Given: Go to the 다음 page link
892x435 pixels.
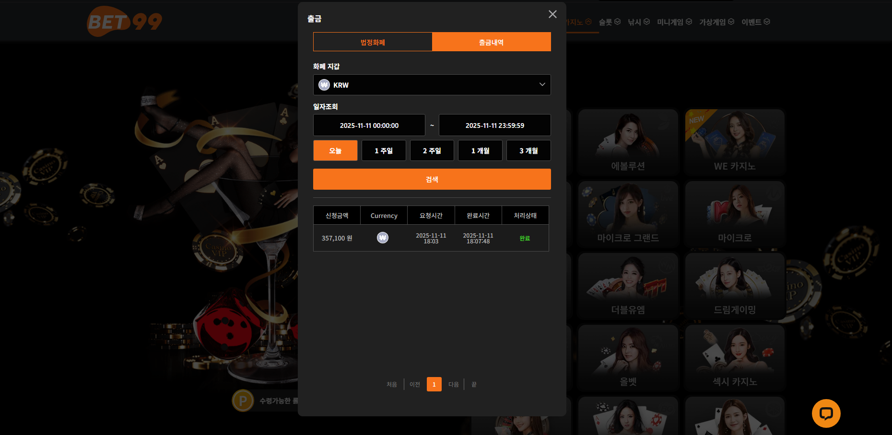Looking at the screenshot, I should 453,384.
